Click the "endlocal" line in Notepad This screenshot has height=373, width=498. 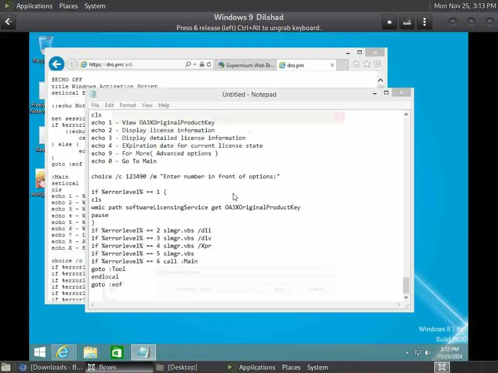(105, 276)
